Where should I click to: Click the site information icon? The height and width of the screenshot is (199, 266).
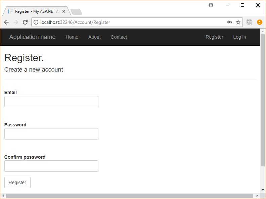point(36,22)
